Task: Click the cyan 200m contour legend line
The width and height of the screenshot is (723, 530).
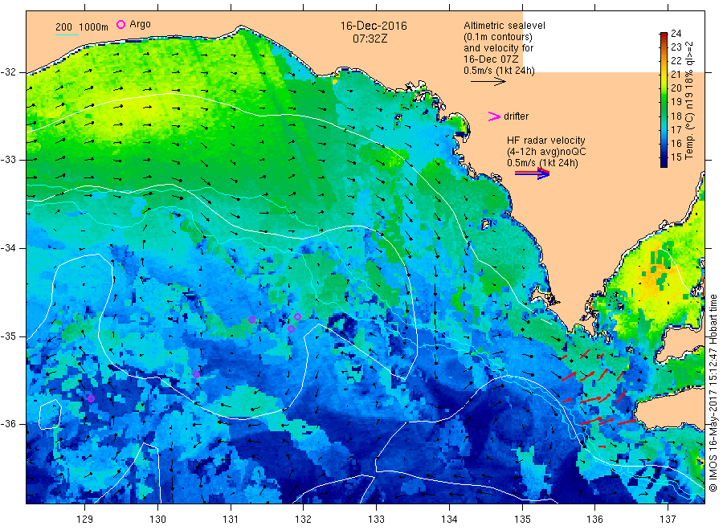Action: tap(67, 35)
